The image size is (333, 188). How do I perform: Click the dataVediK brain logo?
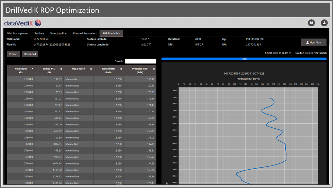tap(38, 23)
